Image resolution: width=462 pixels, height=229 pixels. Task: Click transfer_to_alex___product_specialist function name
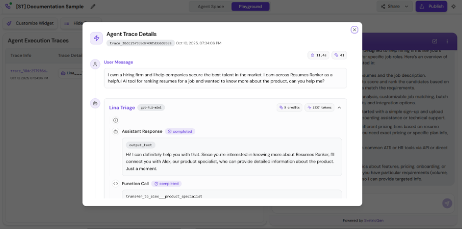click(x=164, y=196)
